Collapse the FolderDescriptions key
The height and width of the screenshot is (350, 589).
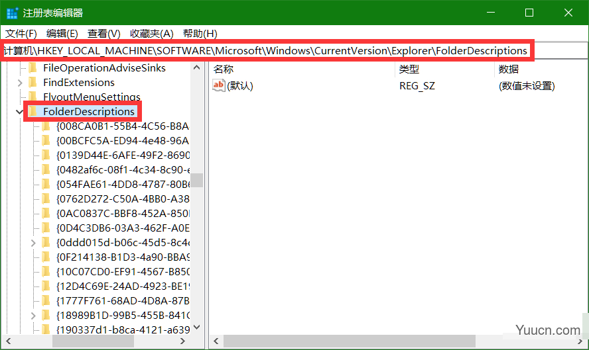tap(19, 112)
